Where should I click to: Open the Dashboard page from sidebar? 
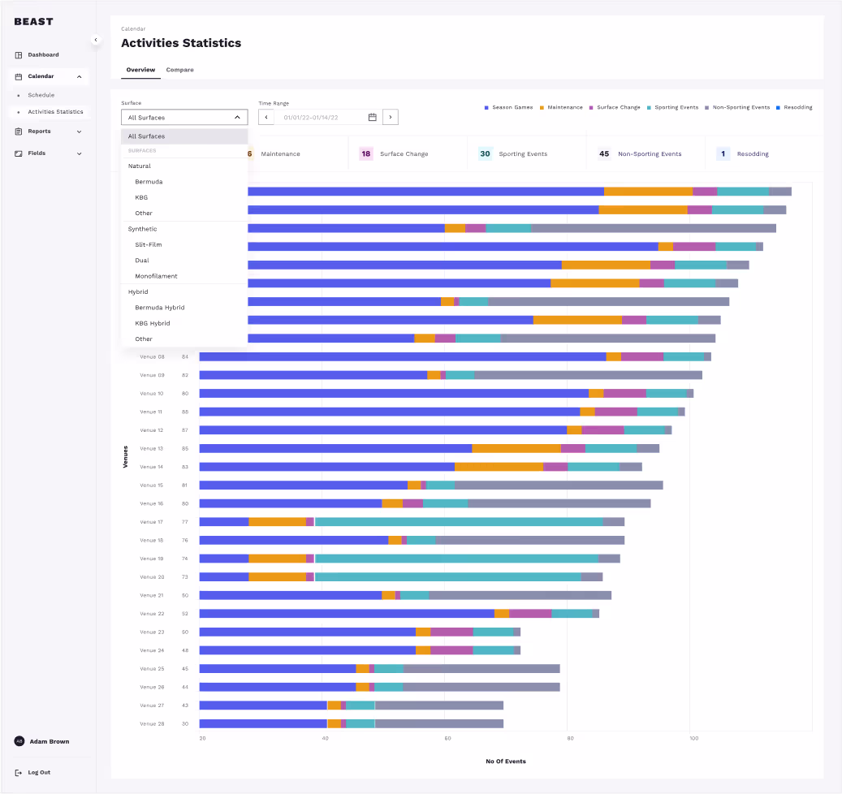coord(44,54)
